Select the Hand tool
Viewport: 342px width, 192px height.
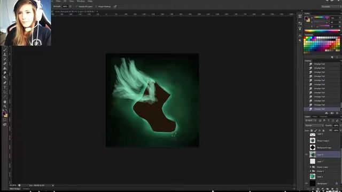point(5,102)
